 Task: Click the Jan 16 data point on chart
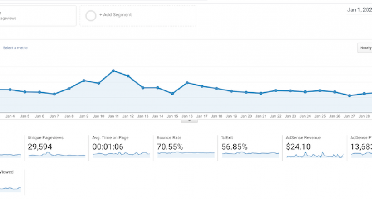[187, 83]
